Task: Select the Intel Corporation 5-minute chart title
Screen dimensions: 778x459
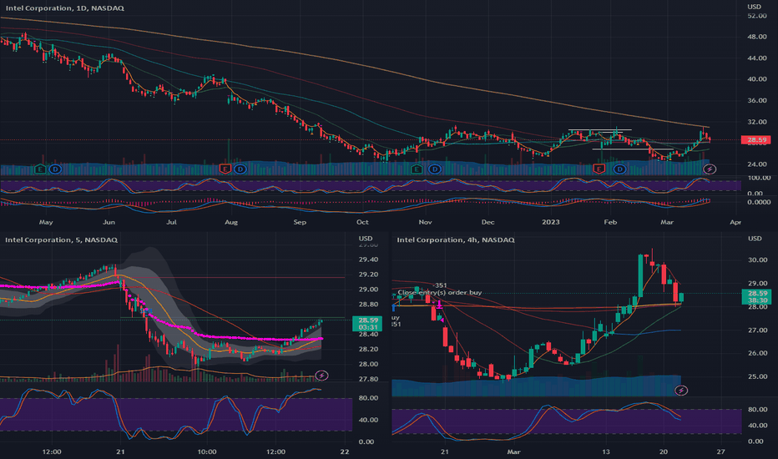Action: click(x=61, y=240)
